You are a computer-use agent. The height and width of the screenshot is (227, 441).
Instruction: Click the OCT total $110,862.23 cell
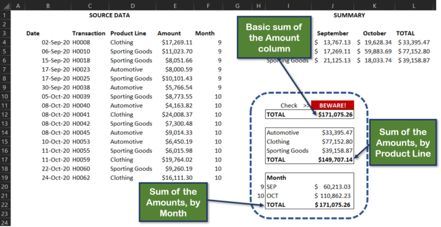(333, 196)
